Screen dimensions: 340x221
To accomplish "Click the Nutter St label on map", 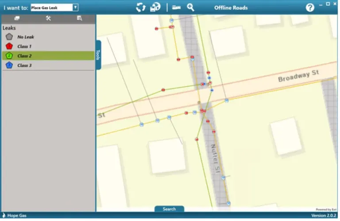I will [x=215, y=158].
